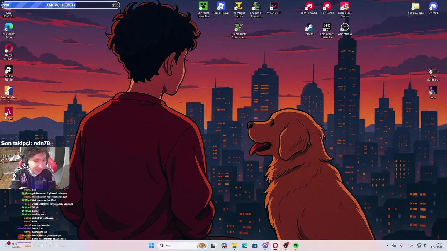Select the indir desktop file

pyautogui.click(x=433, y=93)
